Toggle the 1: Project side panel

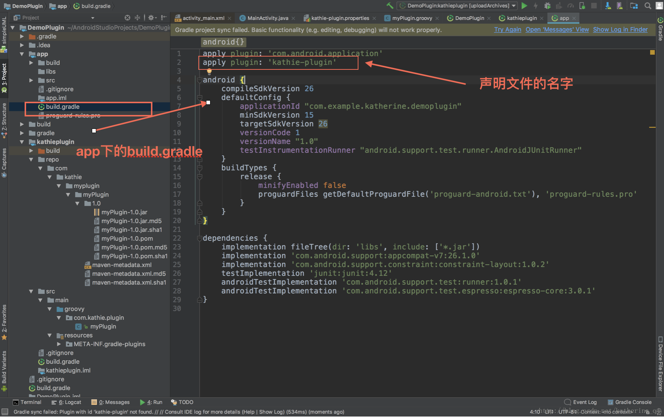tap(4, 78)
